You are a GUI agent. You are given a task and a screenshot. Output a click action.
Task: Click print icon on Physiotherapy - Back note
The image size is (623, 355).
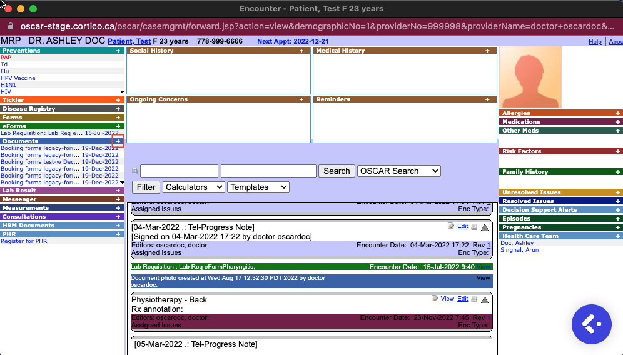[474, 299]
